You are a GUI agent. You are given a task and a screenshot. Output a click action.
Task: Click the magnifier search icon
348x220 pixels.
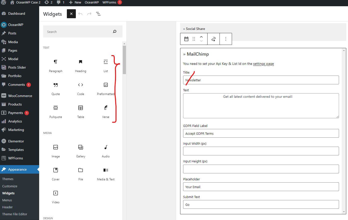(x=115, y=31)
